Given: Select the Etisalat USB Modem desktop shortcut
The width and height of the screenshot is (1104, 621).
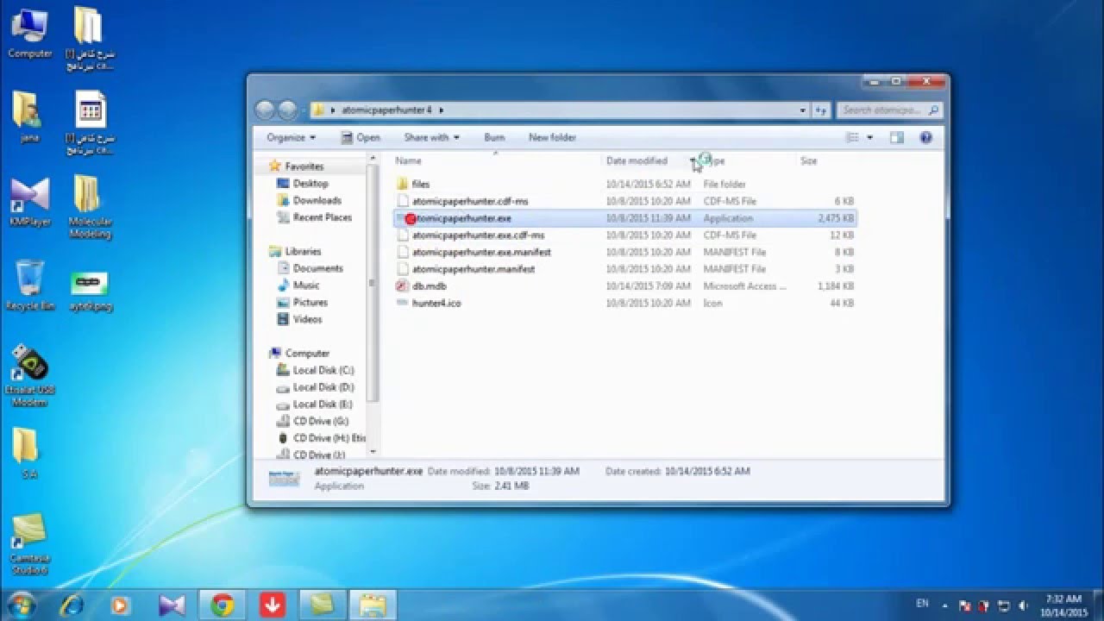Looking at the screenshot, I should tap(29, 376).
